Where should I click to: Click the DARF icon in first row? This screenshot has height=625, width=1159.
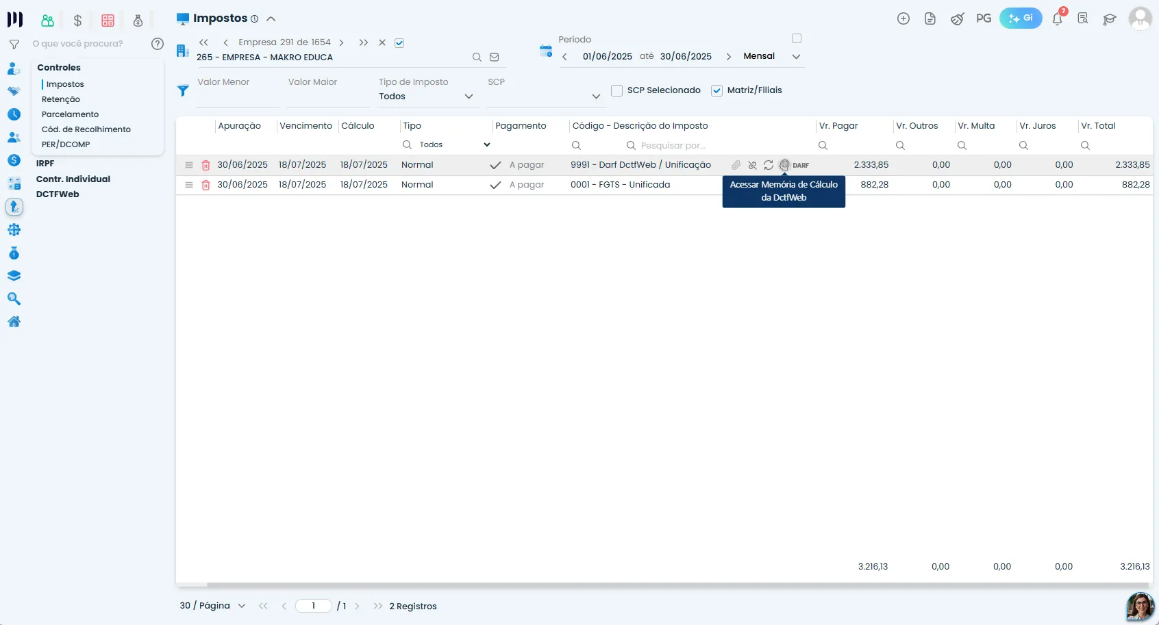click(x=801, y=165)
